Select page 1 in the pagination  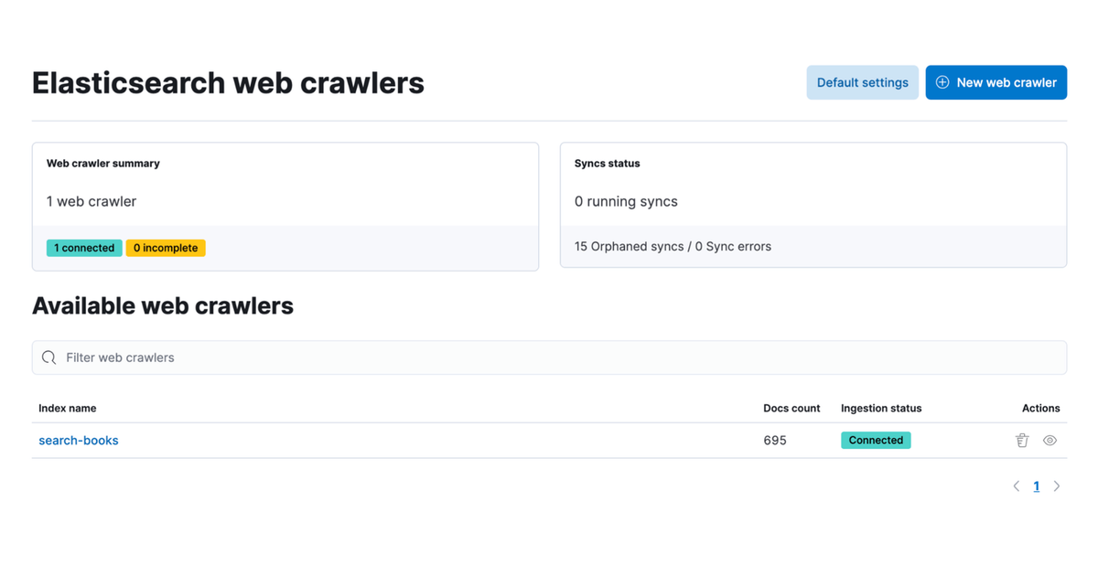(x=1037, y=485)
